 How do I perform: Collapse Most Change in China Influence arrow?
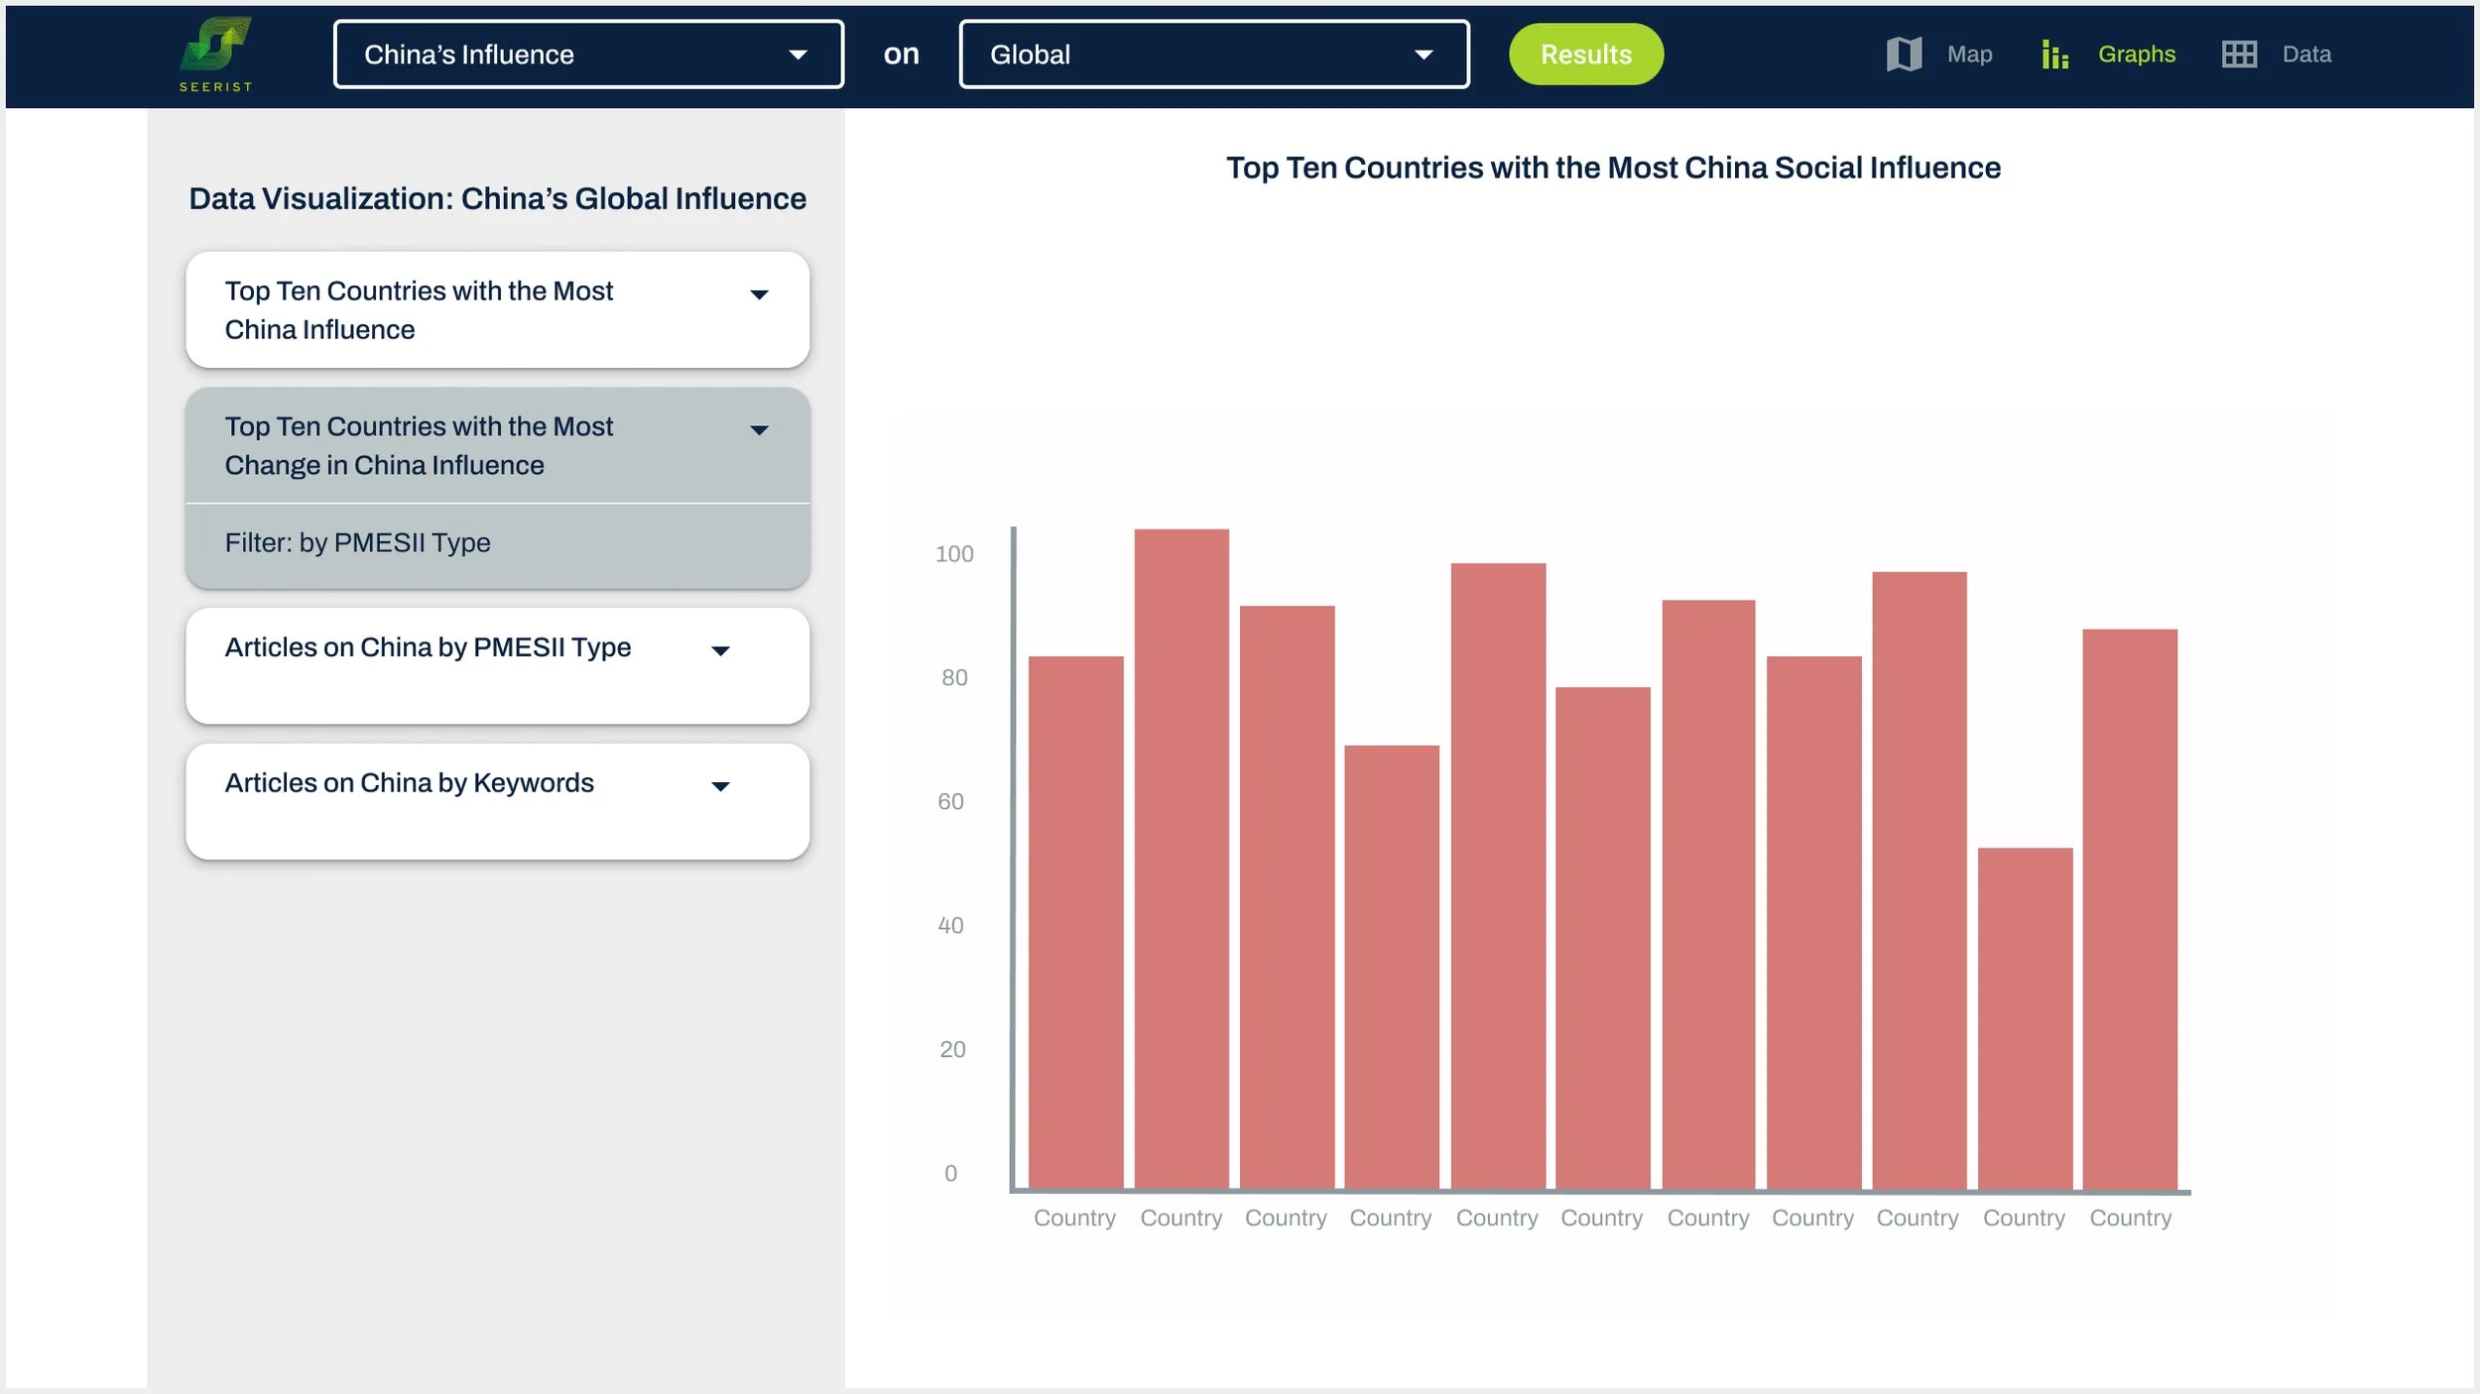point(759,430)
